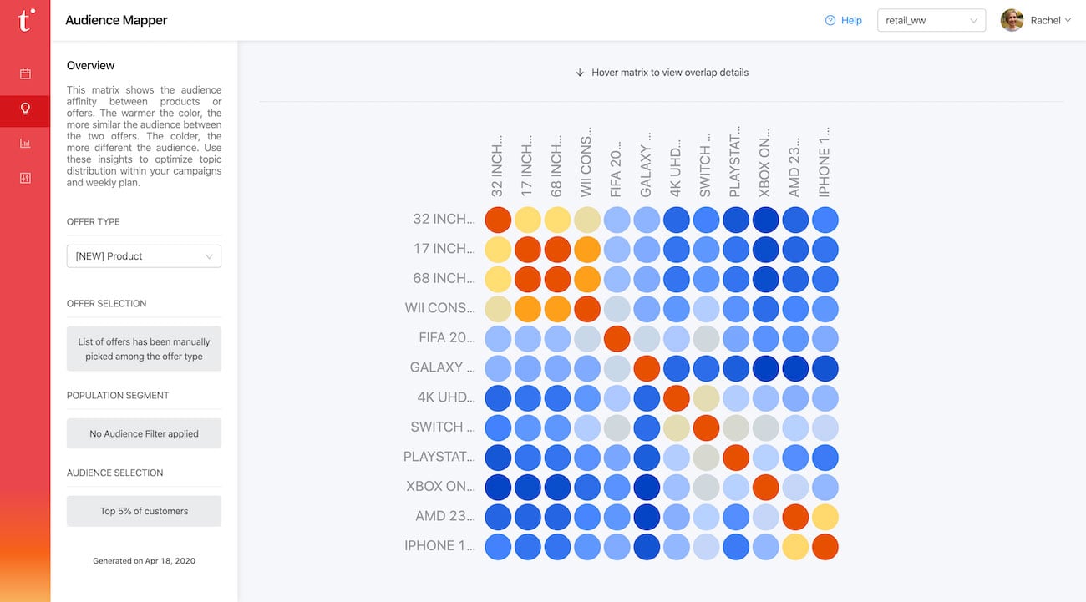The image size is (1086, 602).
Task: Click the down arrow beside hover hint
Action: pyautogui.click(x=580, y=73)
